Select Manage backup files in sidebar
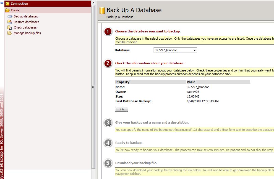Screen dimensions: 274x179 (27, 33)
